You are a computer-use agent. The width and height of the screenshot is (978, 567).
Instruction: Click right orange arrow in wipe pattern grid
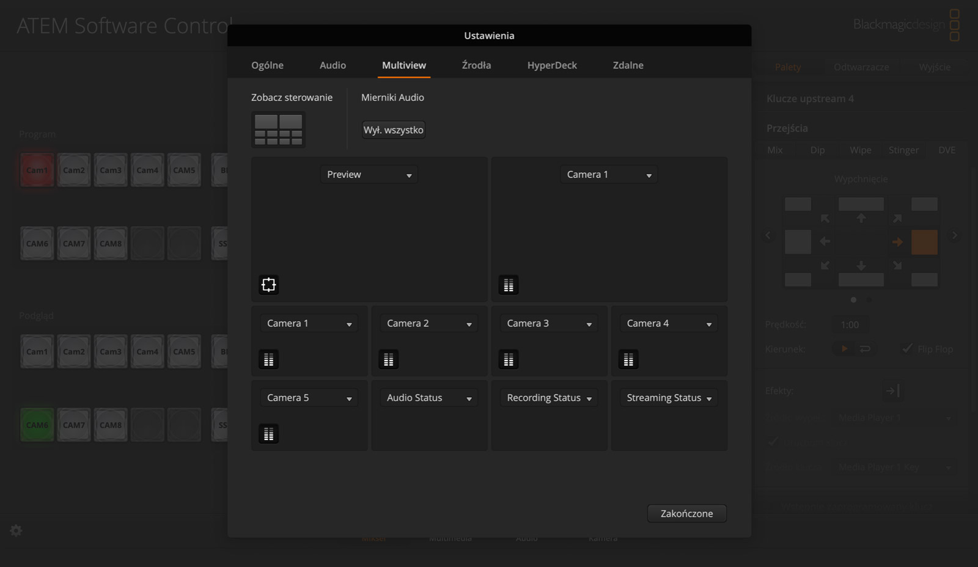click(897, 242)
